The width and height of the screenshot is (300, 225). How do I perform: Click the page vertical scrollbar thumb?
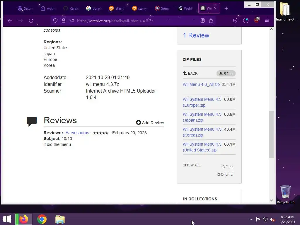[x=271, y=134]
